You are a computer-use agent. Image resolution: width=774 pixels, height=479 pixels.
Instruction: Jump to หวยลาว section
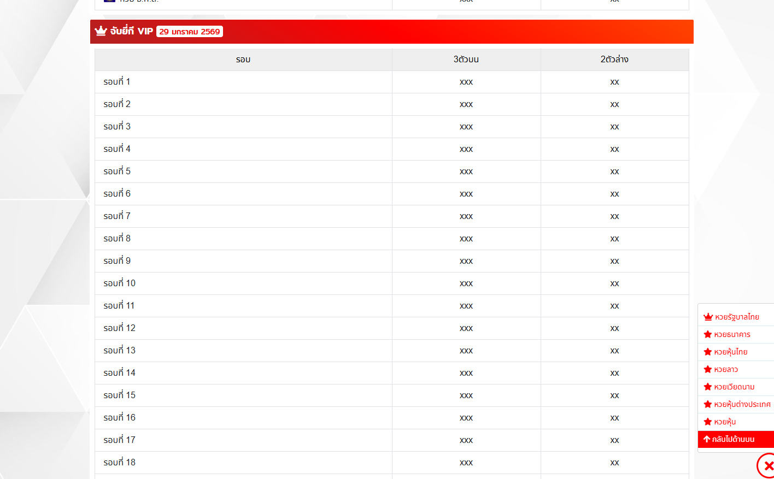[x=726, y=369]
